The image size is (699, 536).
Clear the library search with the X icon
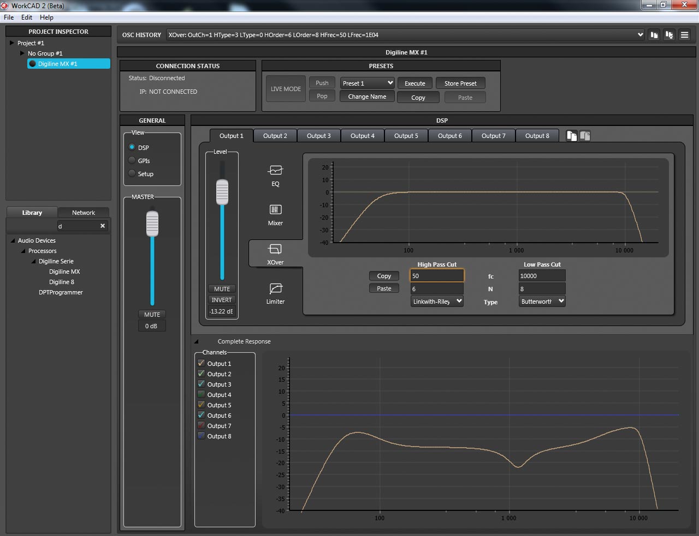tap(102, 226)
